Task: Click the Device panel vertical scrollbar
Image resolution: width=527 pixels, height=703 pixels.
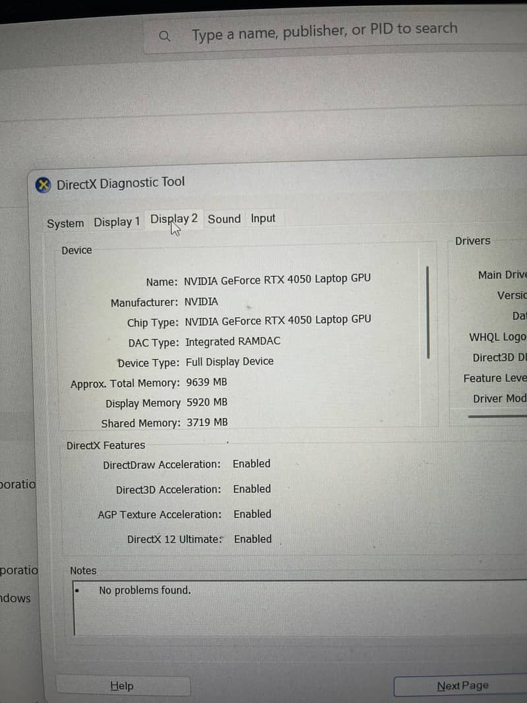Action: 428,313
